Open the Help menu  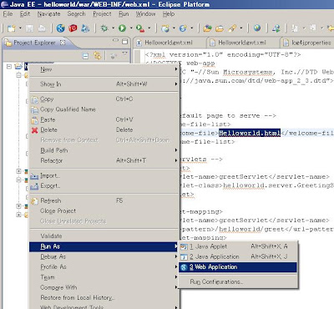(169, 14)
